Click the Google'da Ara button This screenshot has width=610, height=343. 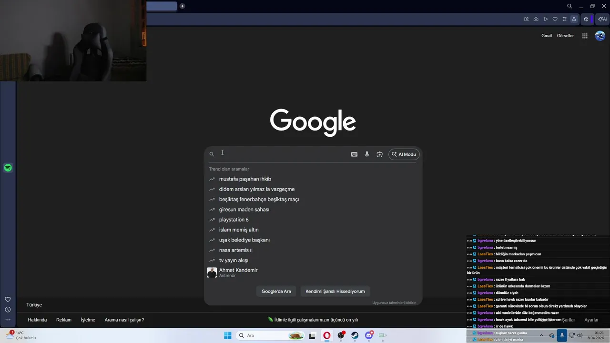pos(276,291)
